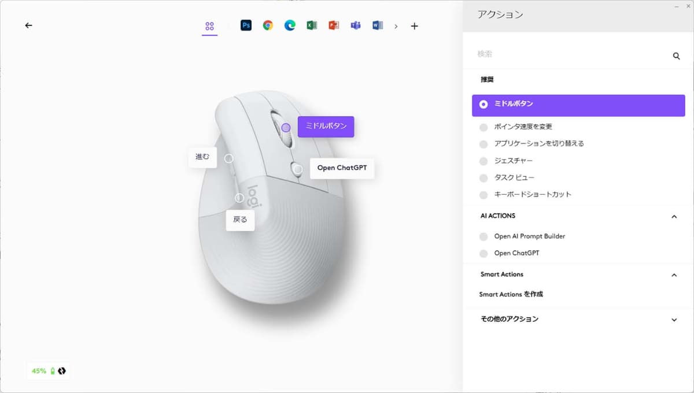Collapse the AI ACTIONS section
The image size is (694, 393).
674,217
